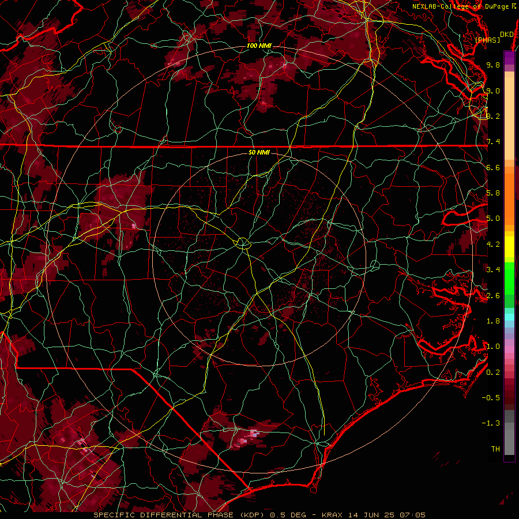Click the [PHAS] unit label above color bar
Image resolution: width=519 pixels, height=519 pixels.
click(487, 40)
